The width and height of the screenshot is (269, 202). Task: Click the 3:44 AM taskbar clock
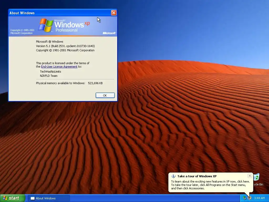[x=259, y=198]
